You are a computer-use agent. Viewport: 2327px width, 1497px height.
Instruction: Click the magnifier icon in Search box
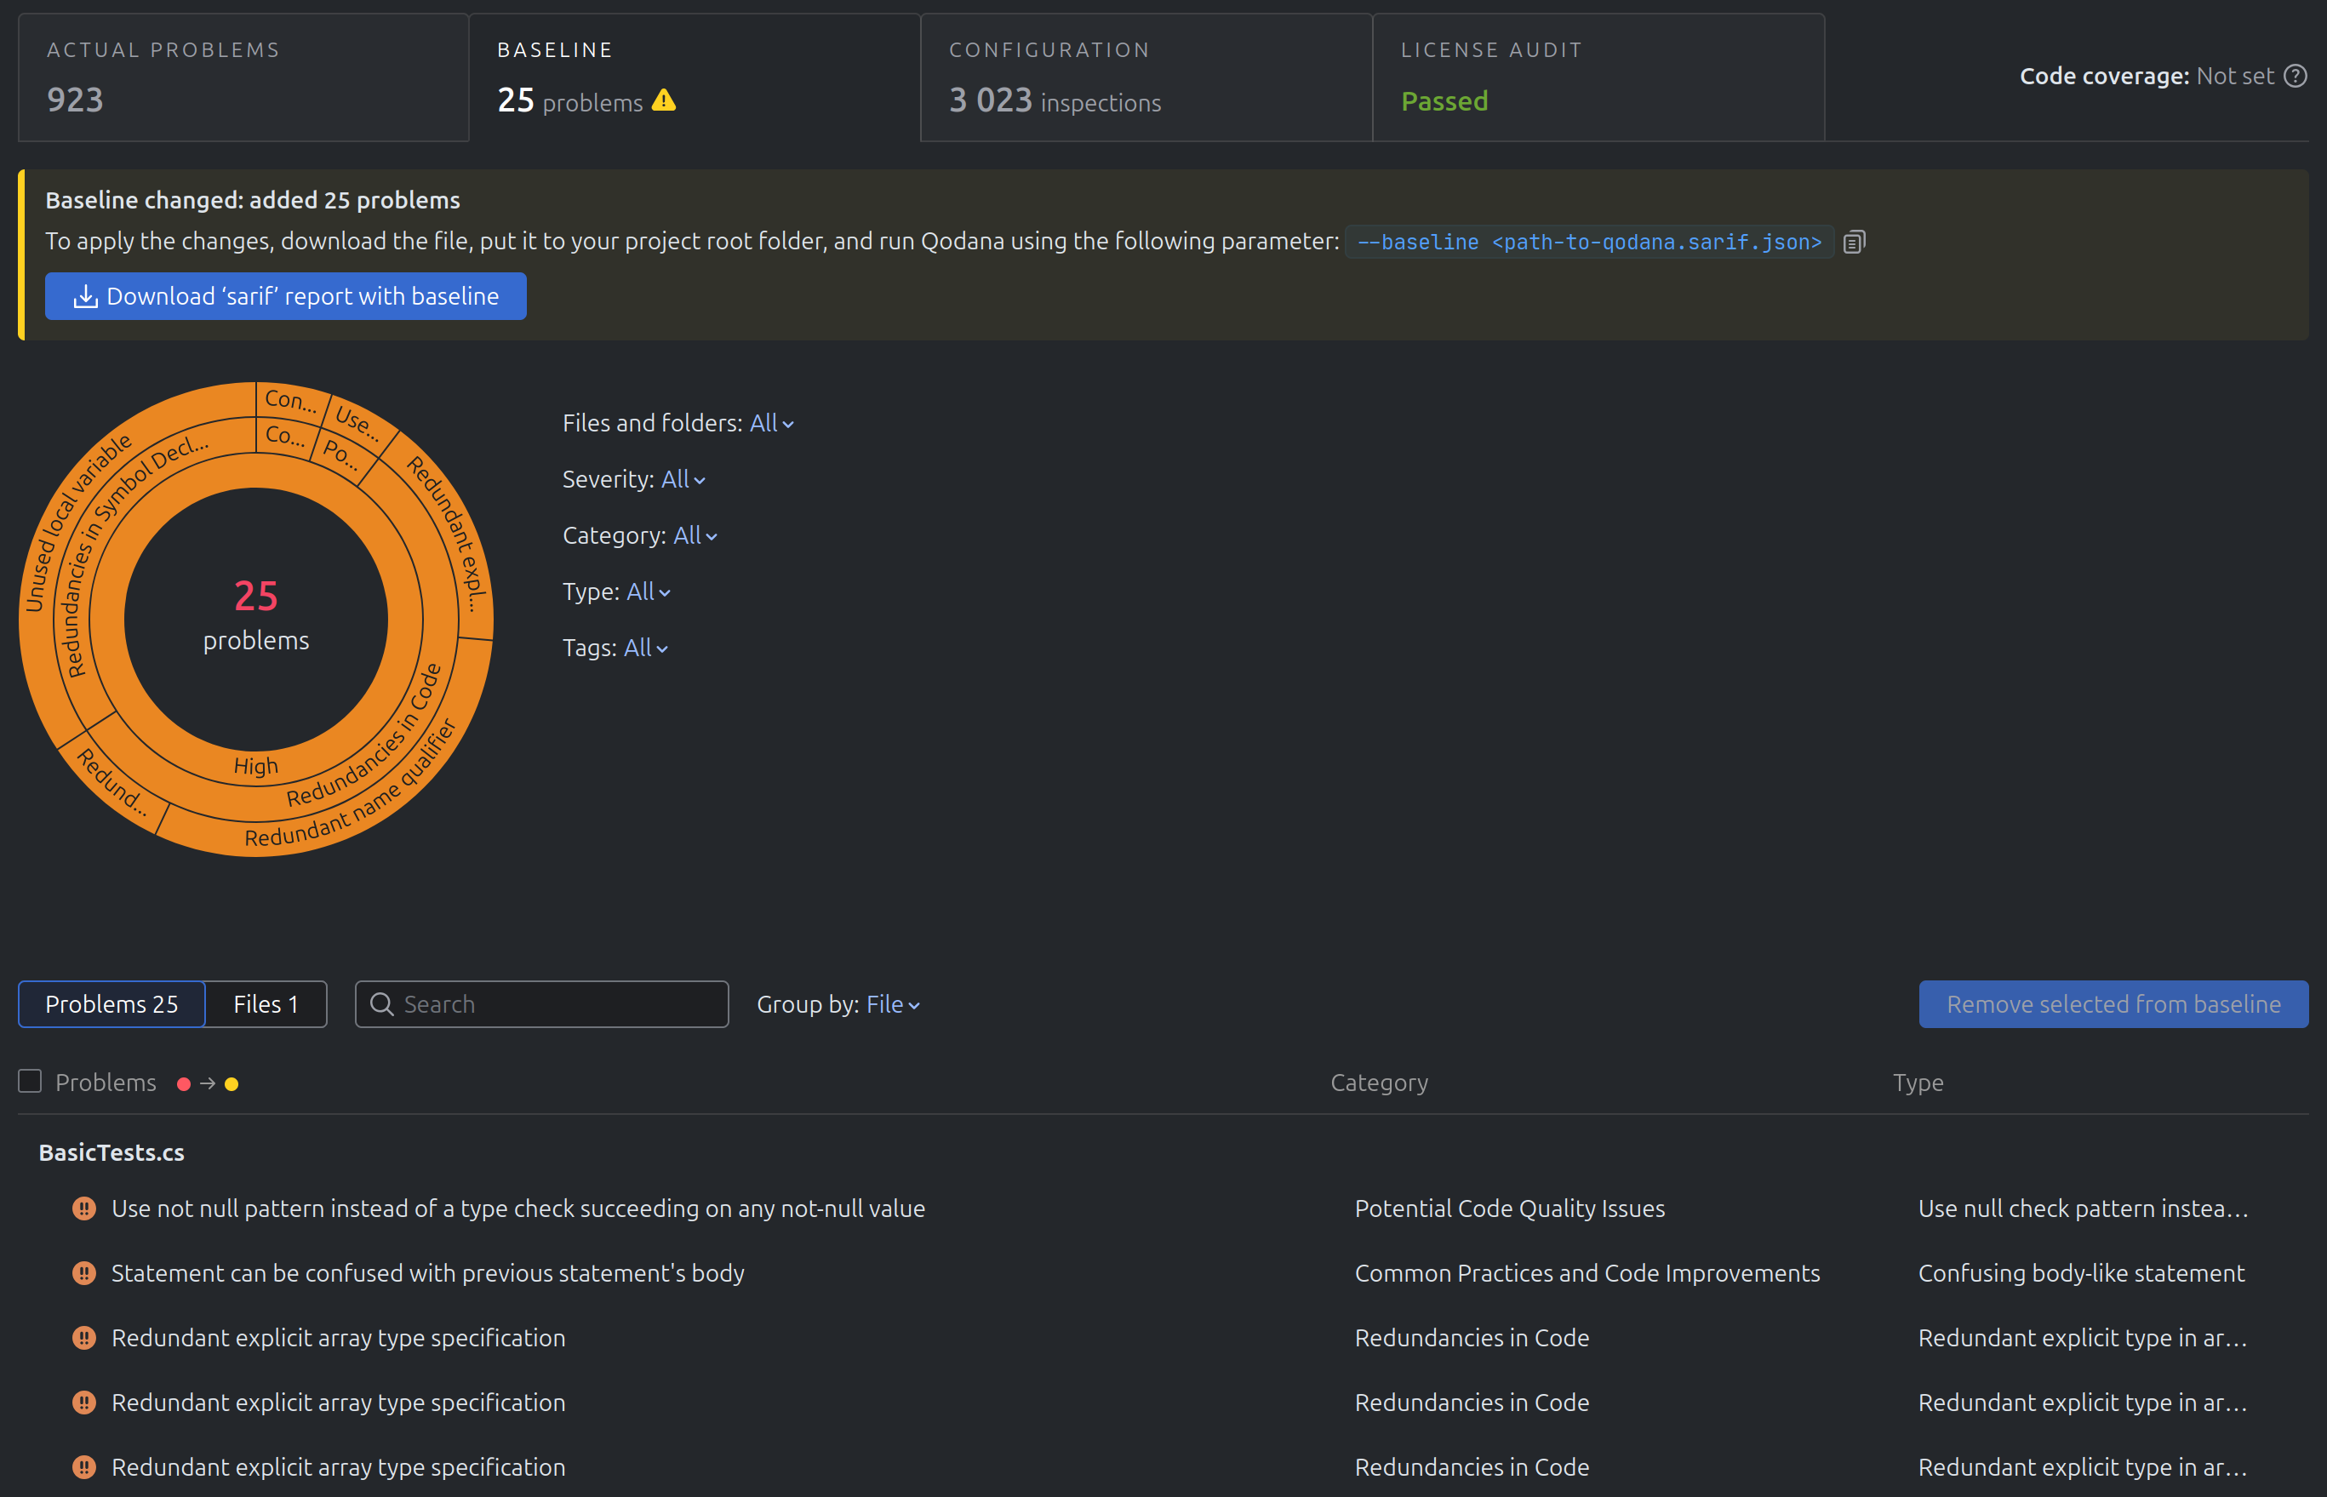tap(382, 1004)
